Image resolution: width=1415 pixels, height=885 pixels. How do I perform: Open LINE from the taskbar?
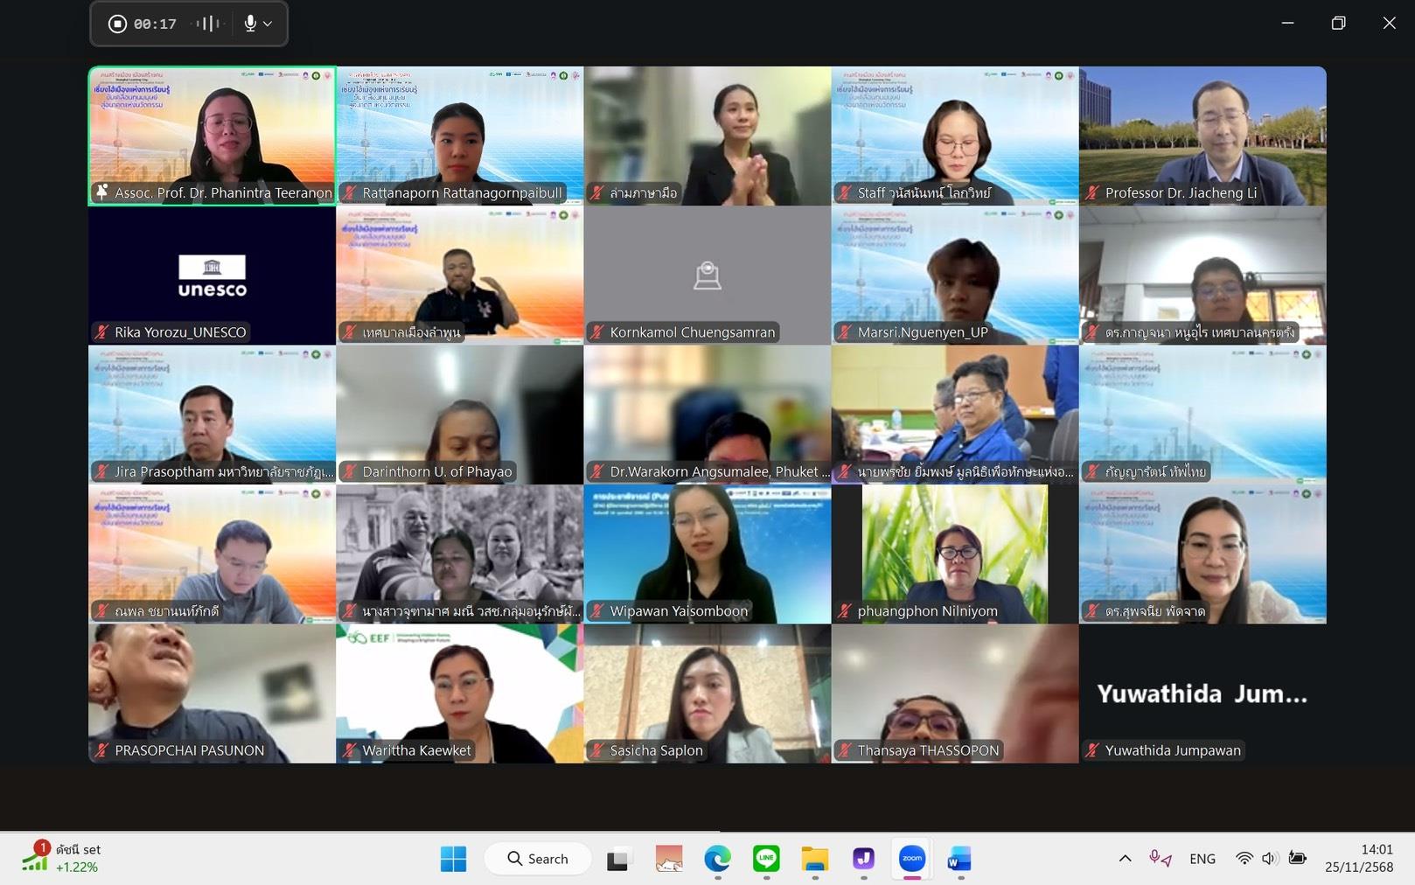click(x=766, y=859)
